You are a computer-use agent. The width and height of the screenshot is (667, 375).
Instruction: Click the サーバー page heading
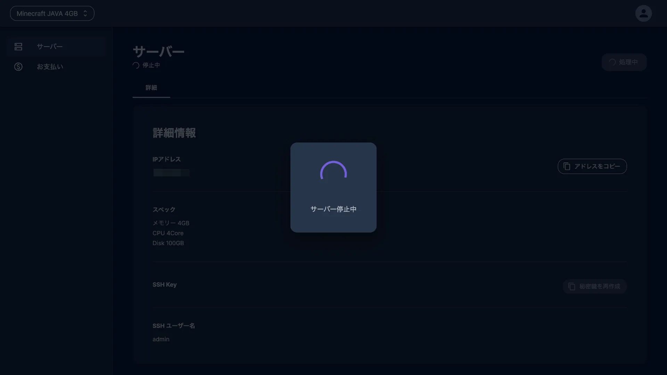point(158,52)
